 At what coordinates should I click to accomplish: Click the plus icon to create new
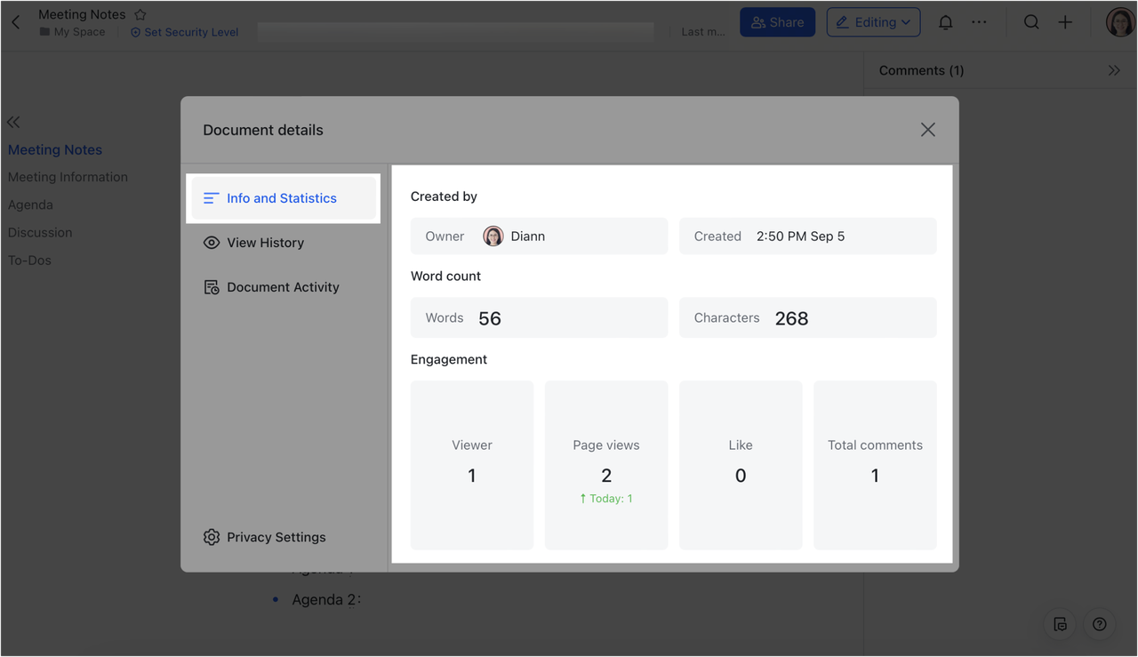tap(1065, 22)
